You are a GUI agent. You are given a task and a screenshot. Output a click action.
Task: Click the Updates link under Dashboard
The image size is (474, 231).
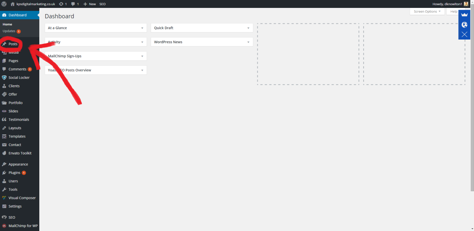pyautogui.click(x=9, y=31)
